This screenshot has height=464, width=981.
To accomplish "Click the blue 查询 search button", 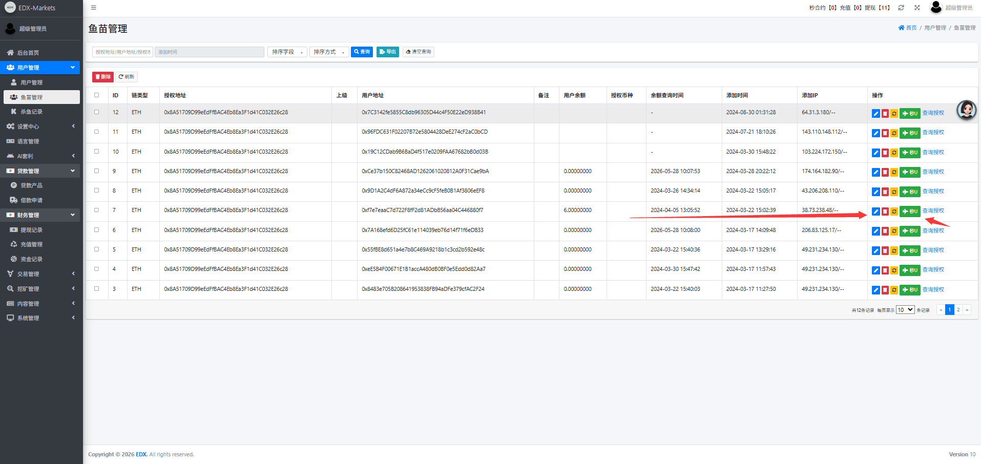I will pyautogui.click(x=362, y=52).
